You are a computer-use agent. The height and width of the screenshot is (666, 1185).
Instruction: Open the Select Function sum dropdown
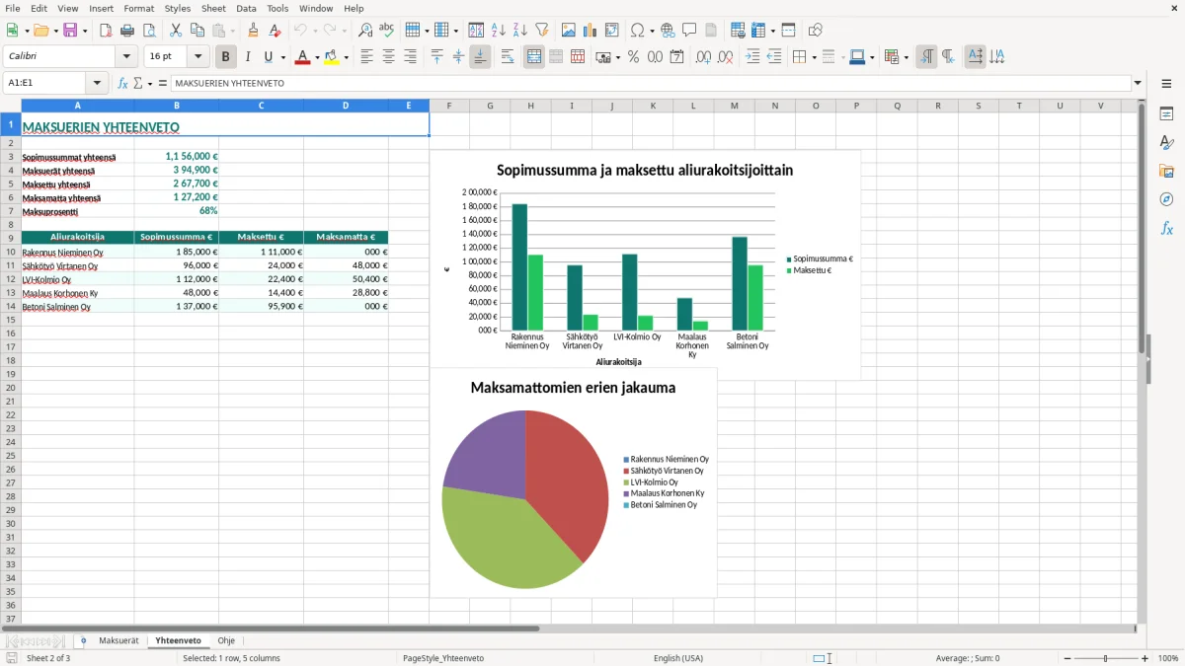149,84
